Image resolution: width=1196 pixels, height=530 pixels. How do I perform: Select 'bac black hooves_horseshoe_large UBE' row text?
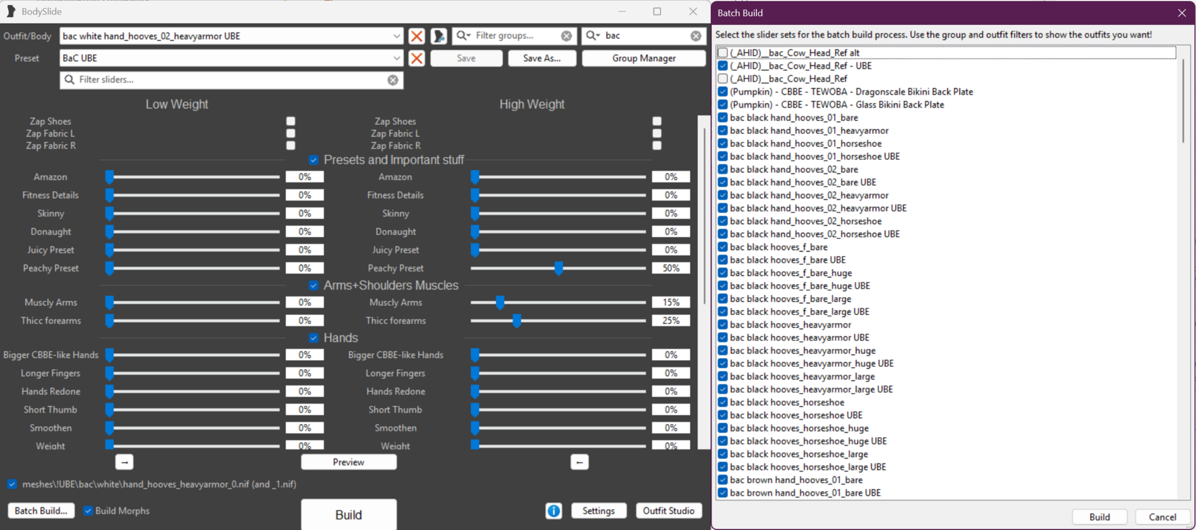(x=807, y=467)
